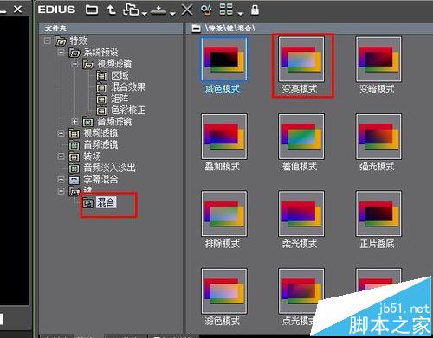Click the delete X toolbar icon
Screen dimensions: 433x338
(x=187, y=10)
